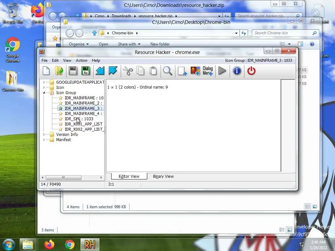Viewport: 335px width, 251px height.
Task: Click Downloads breadcrumb in resource_hacker.zip window
Action: tap(121, 16)
